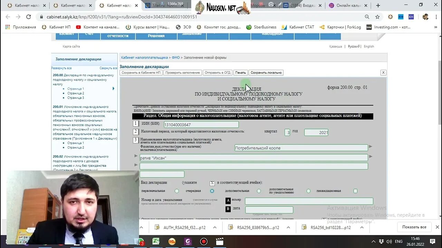Open the zoom magnifier icon in address bar
This screenshot has height=248, width=442.
pyautogui.click(x=367, y=17)
